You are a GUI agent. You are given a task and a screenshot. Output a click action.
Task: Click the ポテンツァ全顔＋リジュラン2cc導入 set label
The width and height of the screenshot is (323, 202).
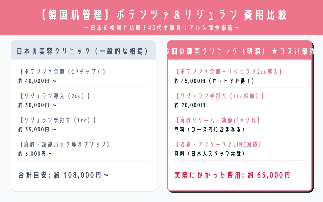(229, 72)
